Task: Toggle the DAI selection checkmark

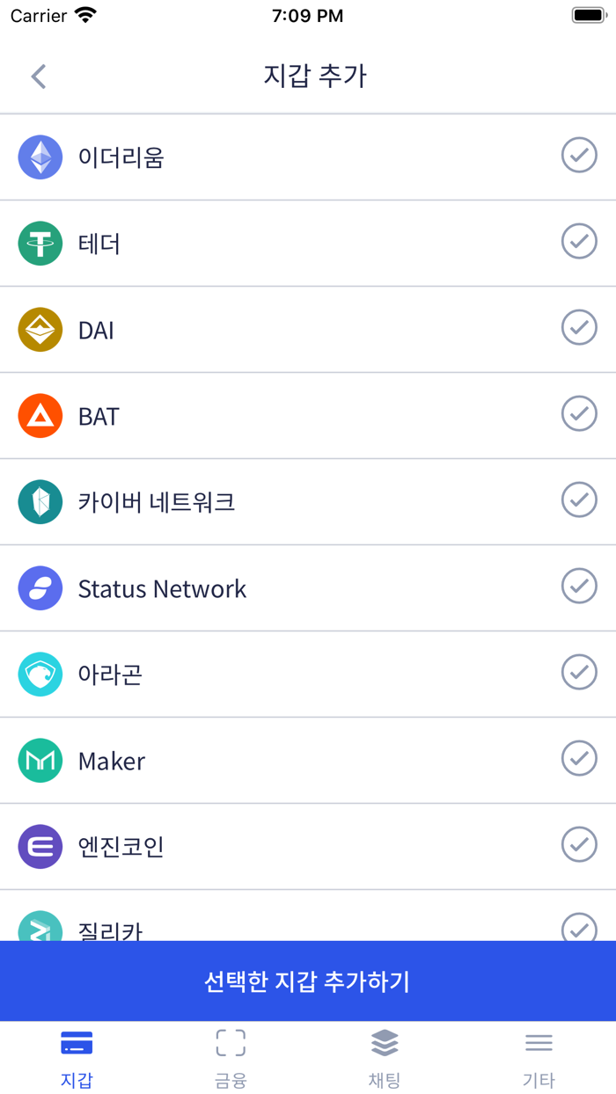Action: [579, 328]
